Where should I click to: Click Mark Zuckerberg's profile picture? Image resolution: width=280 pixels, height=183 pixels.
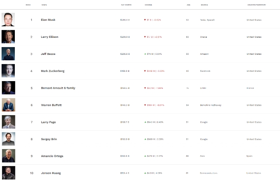[8, 71]
